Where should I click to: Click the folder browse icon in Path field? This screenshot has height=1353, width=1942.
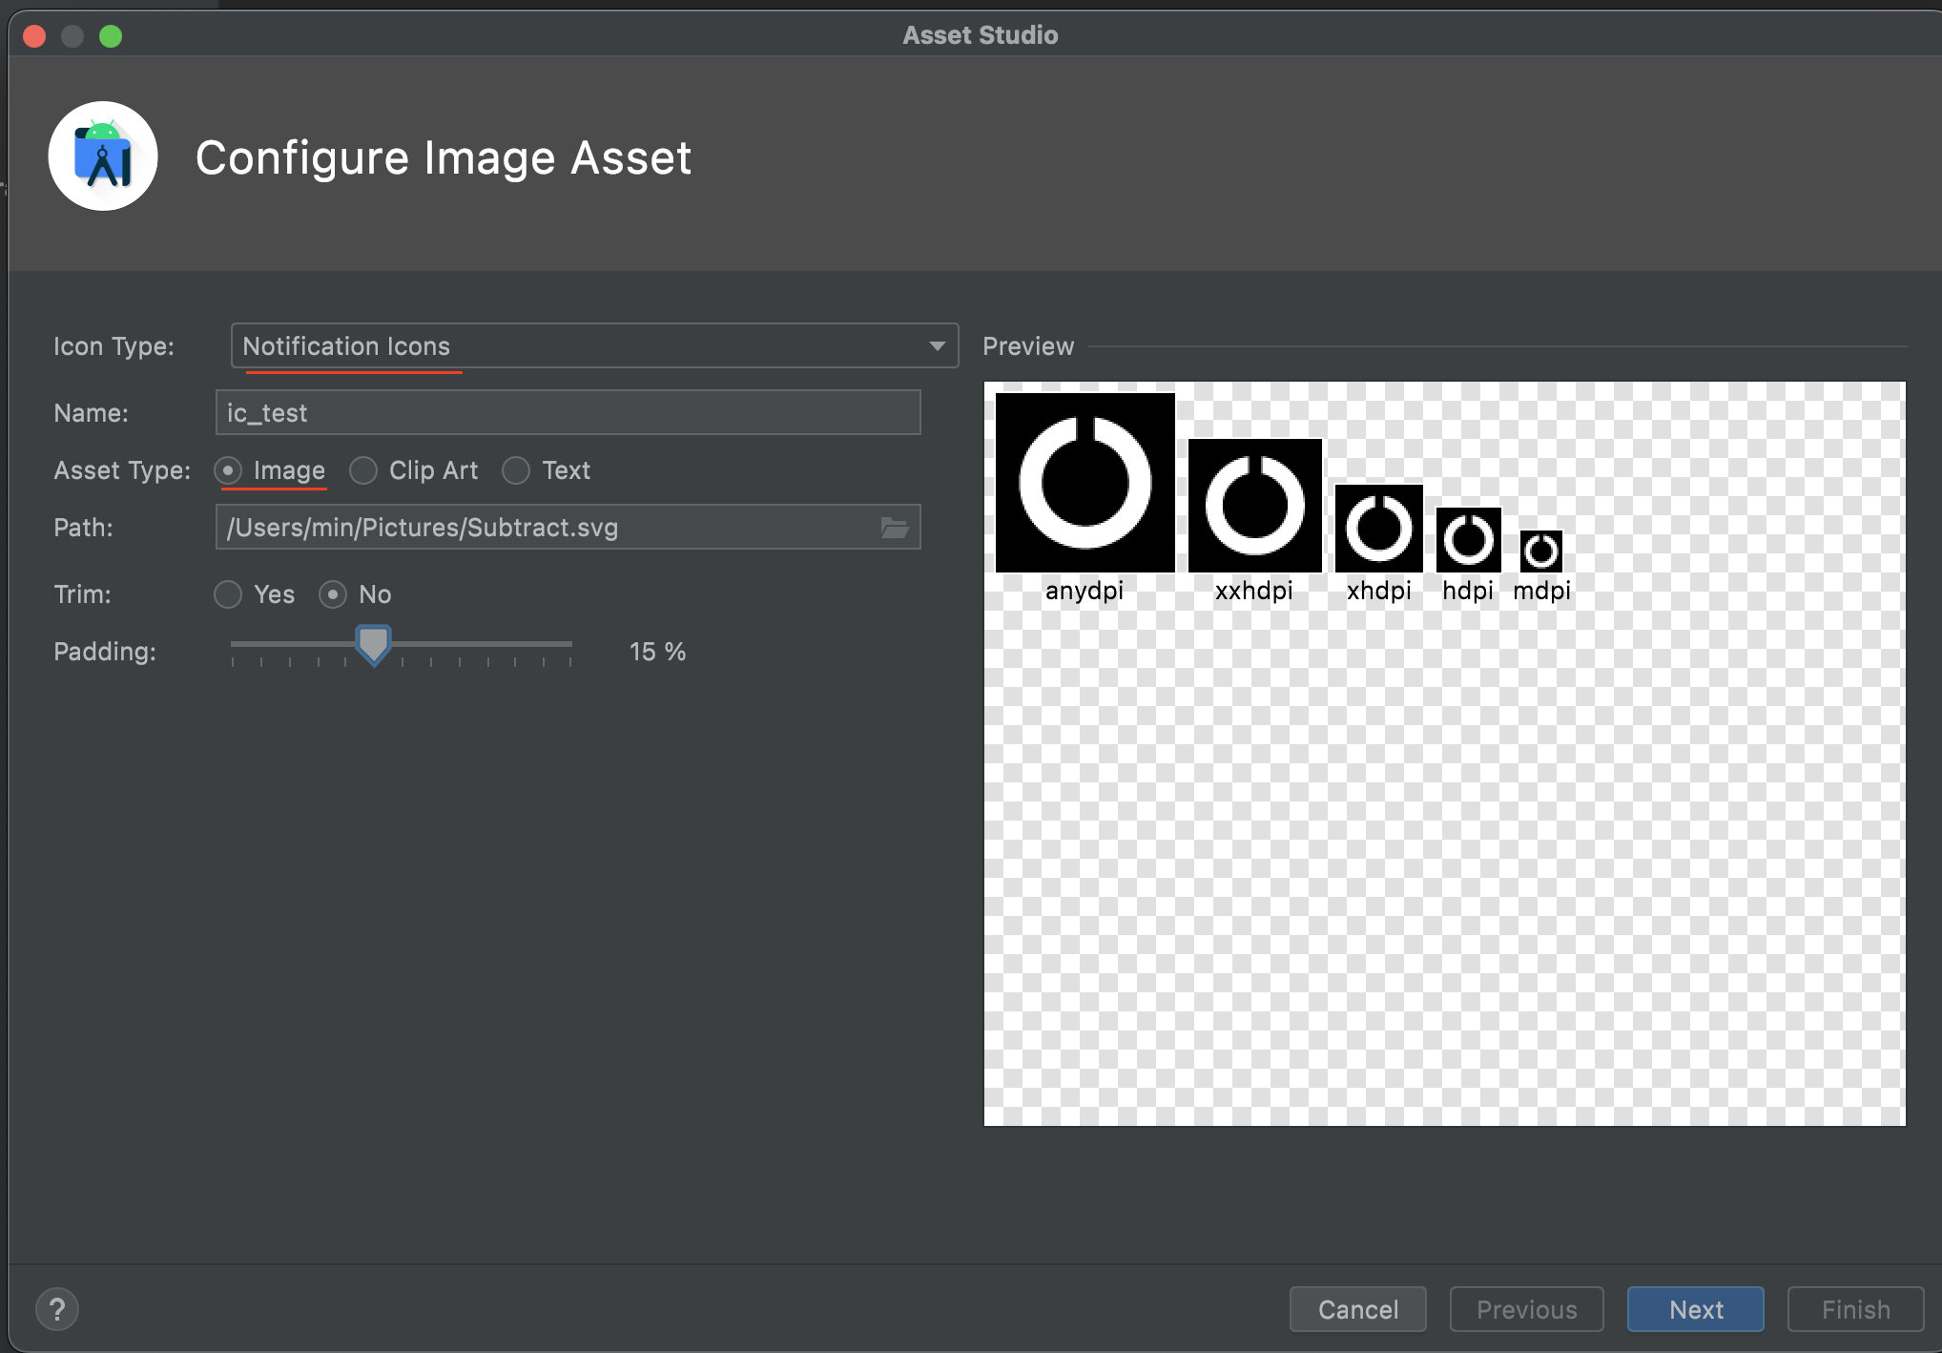coord(894,528)
